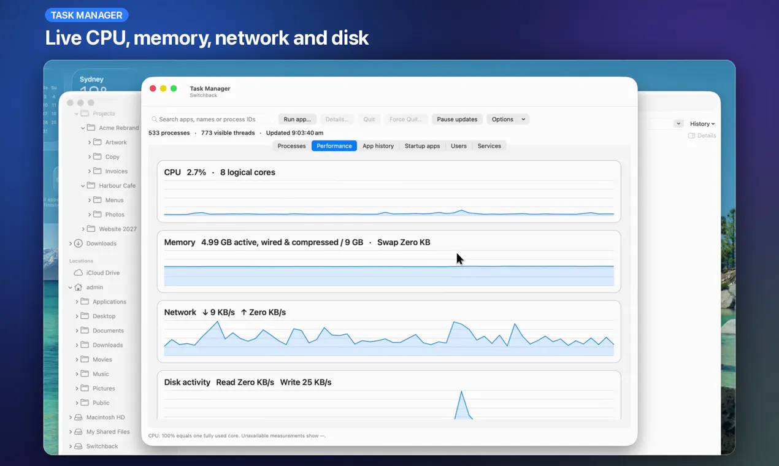Expand the Website 2027 folder
Viewport: 779px width, 466px height.
83,229
